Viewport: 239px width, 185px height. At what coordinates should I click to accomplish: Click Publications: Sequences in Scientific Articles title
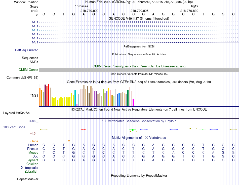(x=139, y=54)
